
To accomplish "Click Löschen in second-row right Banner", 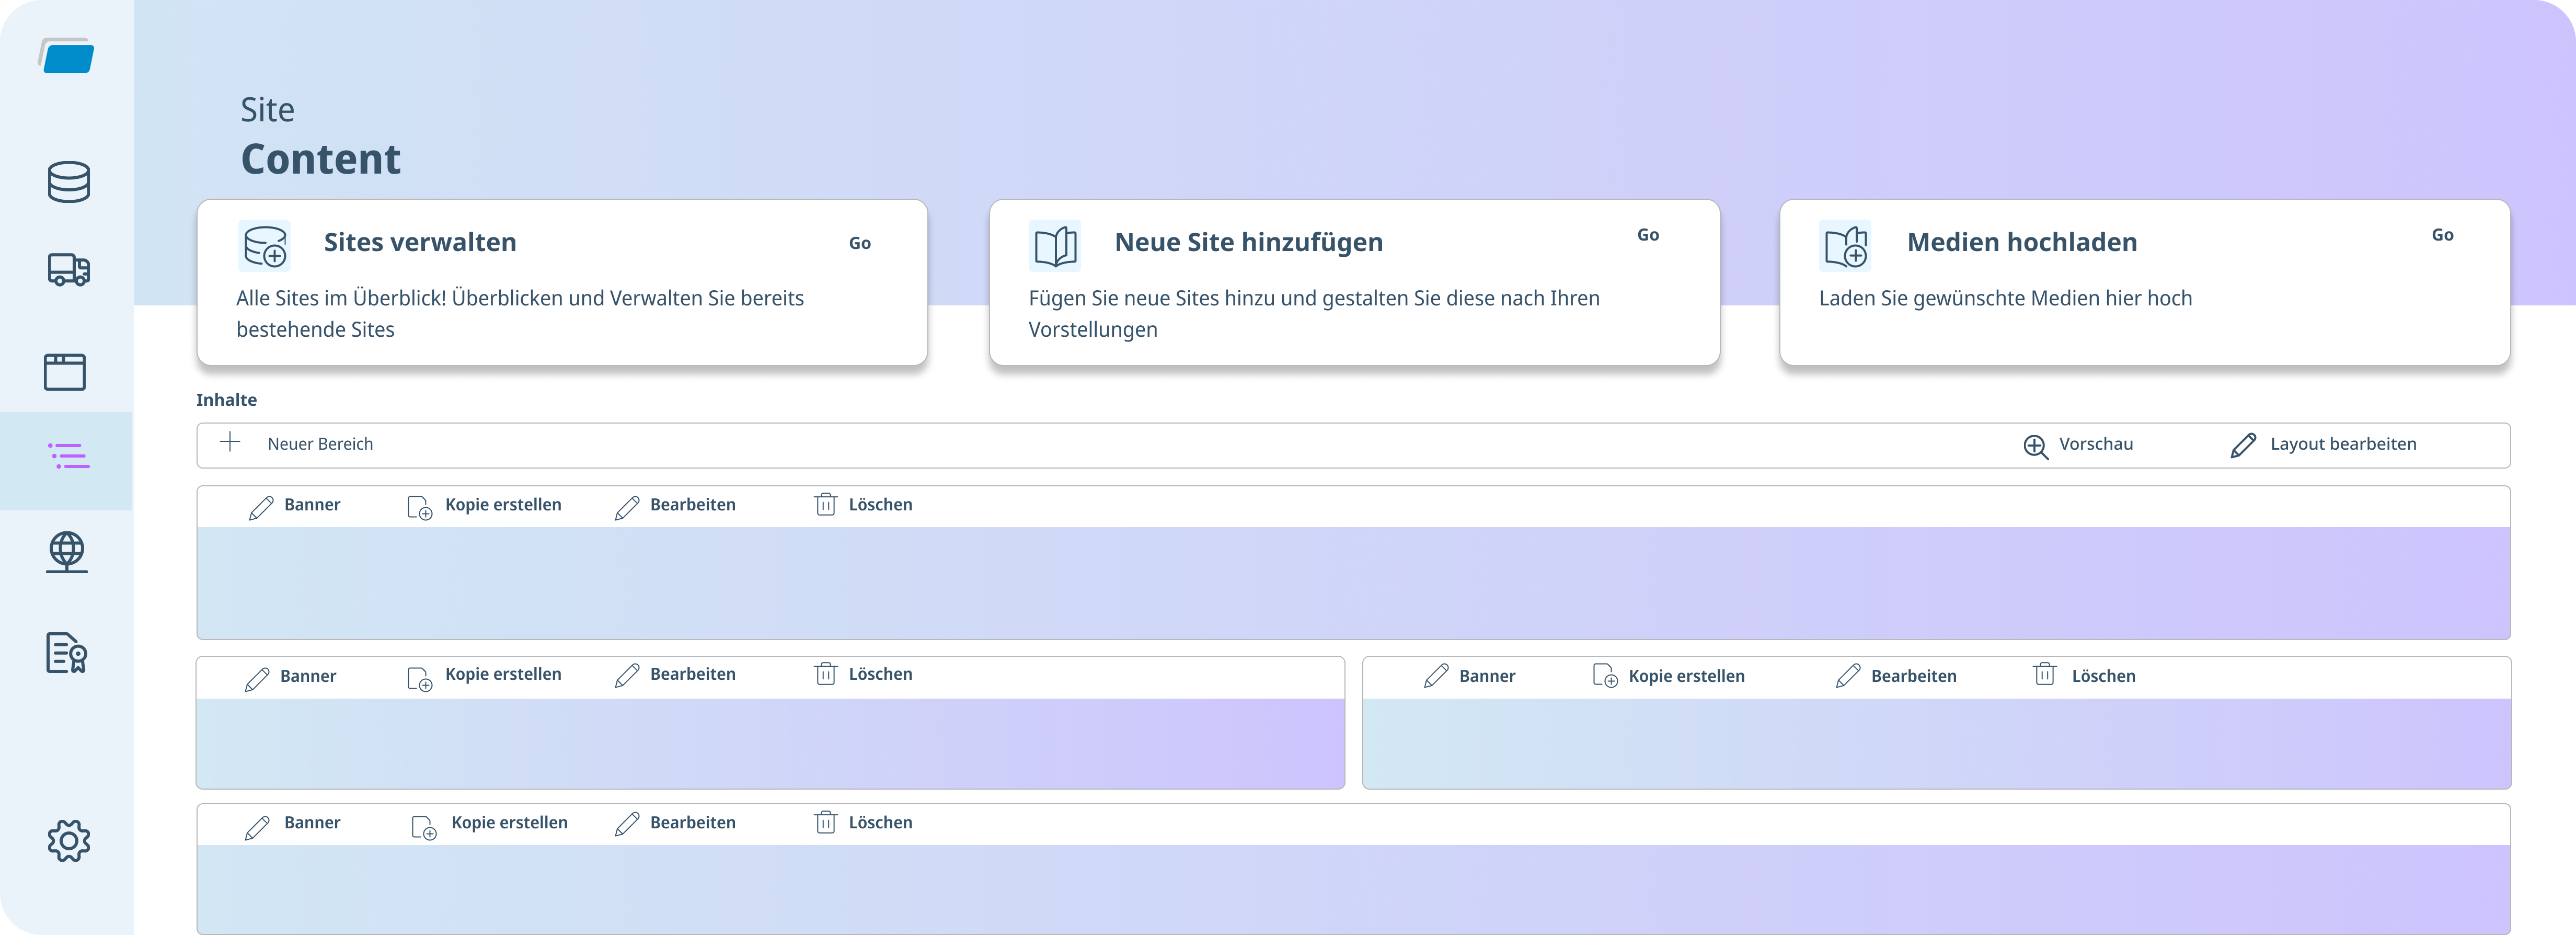I will point(2103,676).
